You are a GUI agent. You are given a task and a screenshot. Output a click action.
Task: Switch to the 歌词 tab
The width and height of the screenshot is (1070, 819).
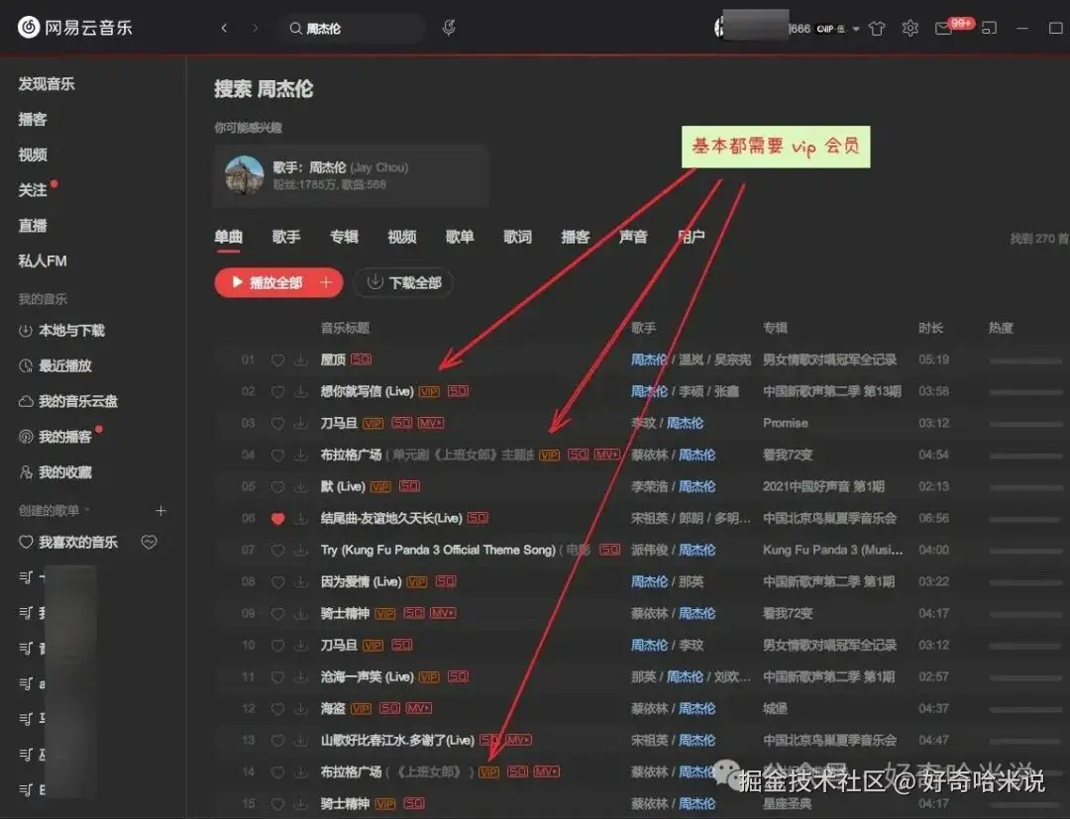click(517, 237)
